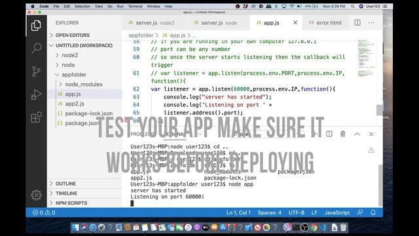Click the volume icon in the menu bar
419x236 pixels.
(x=300, y=6)
